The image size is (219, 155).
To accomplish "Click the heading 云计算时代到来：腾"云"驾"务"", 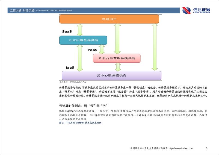I will tap(83, 106).
